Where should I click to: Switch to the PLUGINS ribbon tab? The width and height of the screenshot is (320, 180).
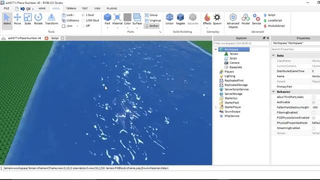[x=112, y=8]
